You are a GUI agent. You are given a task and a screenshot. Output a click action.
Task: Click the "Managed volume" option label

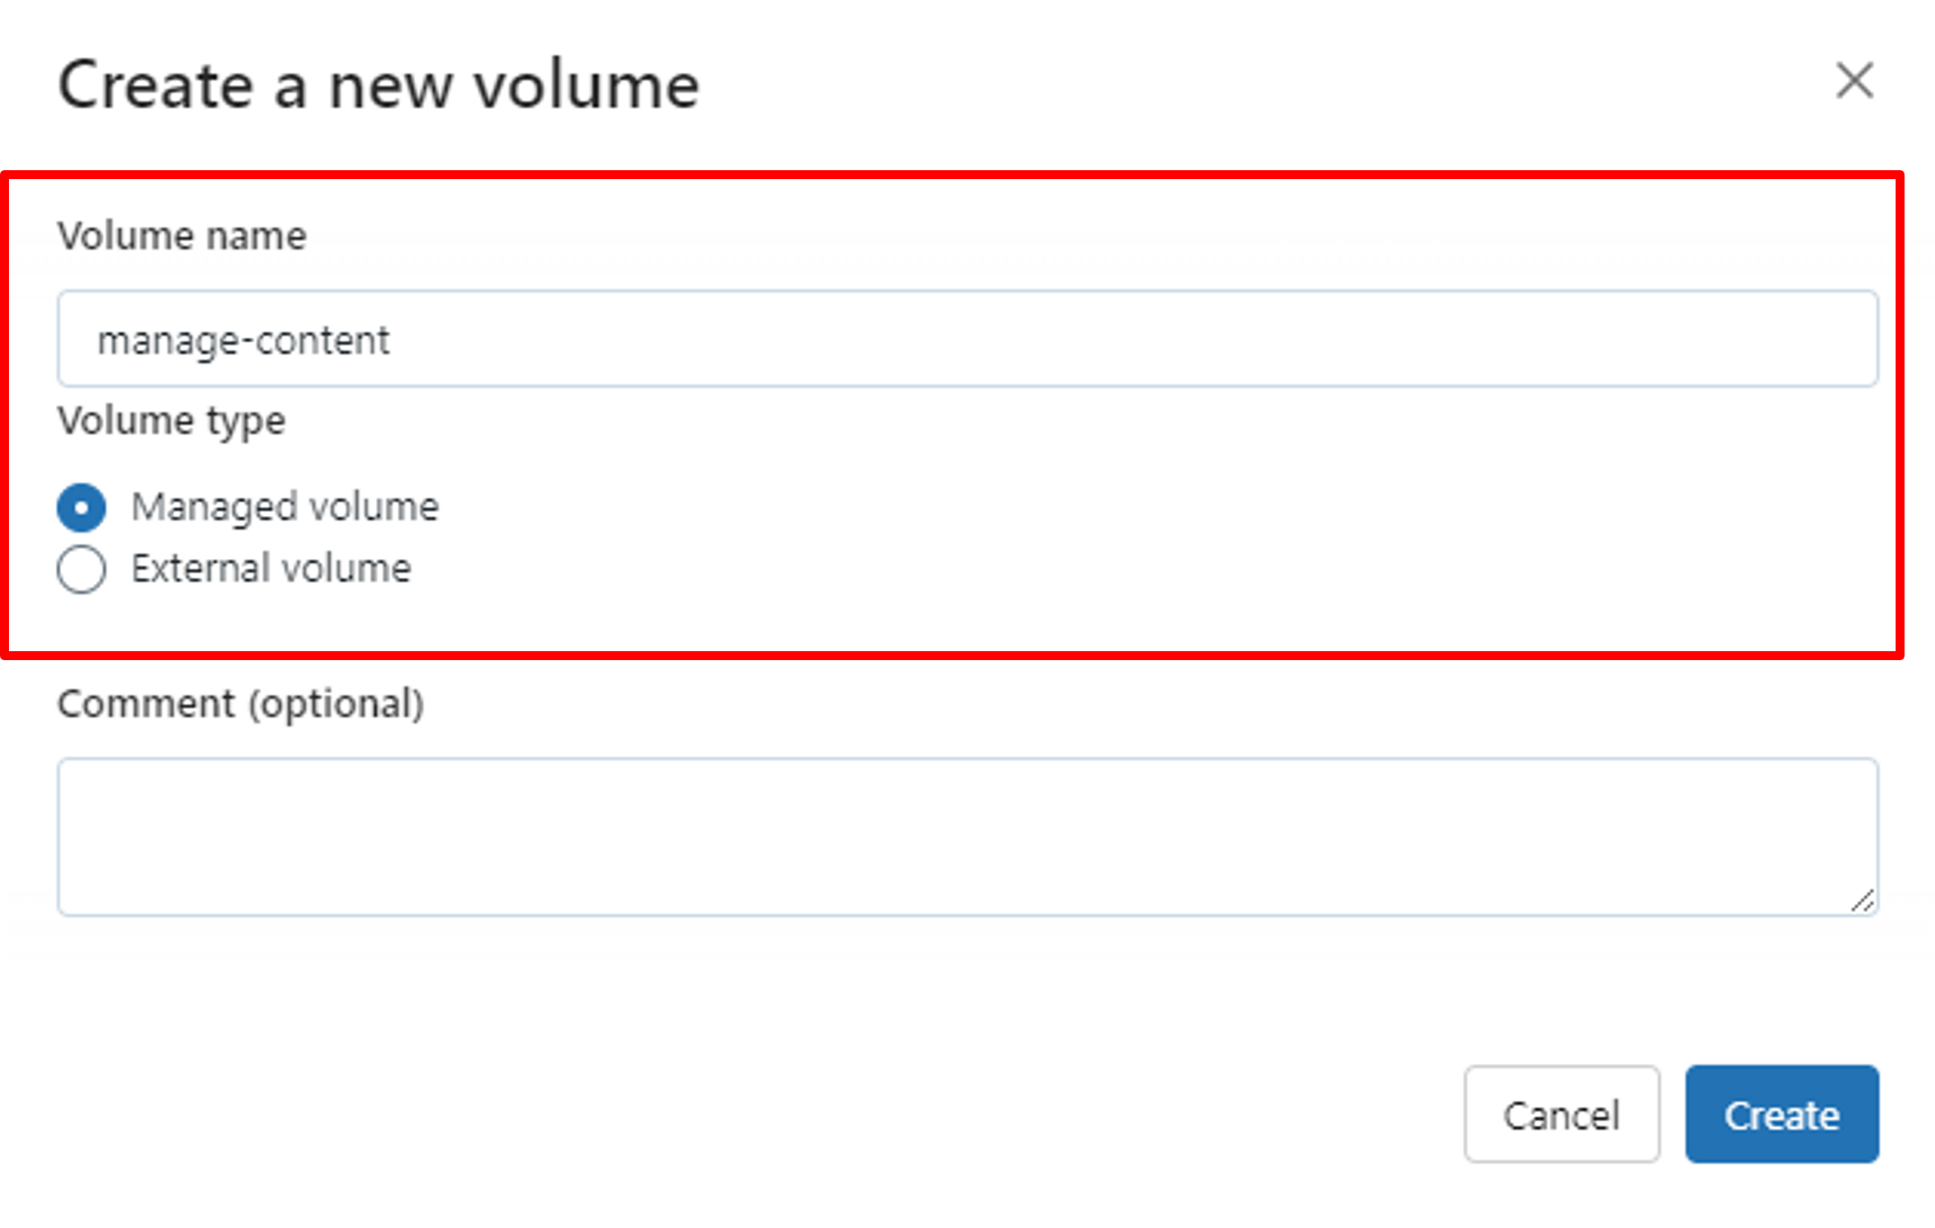pos(285,507)
